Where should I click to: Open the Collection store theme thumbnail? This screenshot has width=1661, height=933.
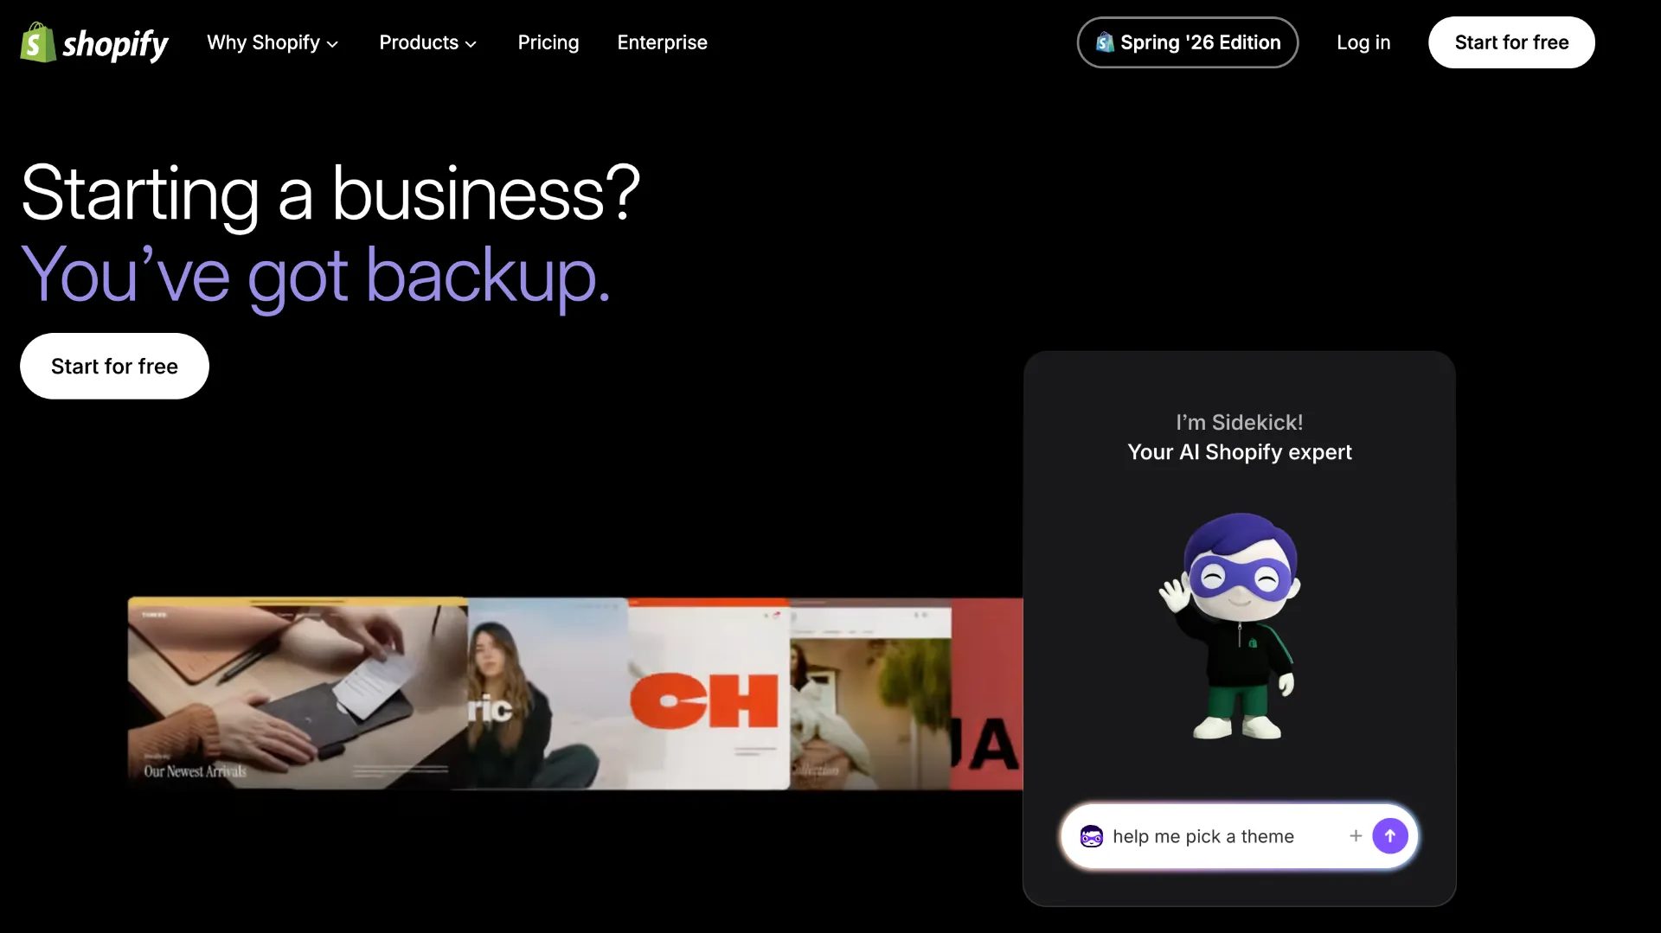point(870,693)
